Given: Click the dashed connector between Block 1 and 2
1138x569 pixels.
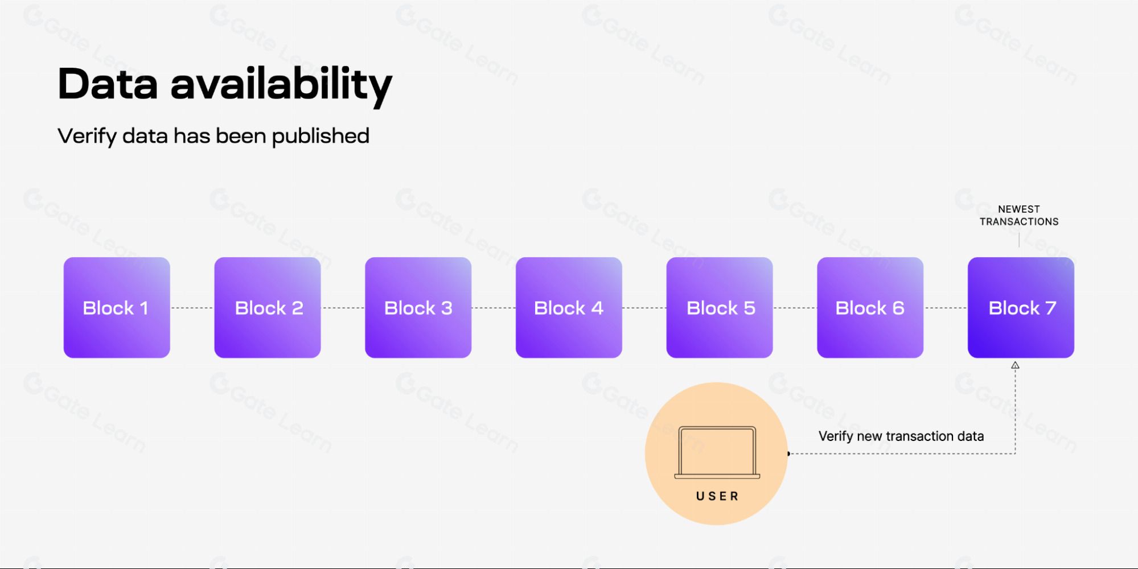Looking at the screenshot, I should (x=192, y=308).
